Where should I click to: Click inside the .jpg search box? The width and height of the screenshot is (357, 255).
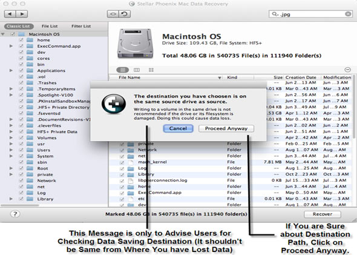[310, 14]
